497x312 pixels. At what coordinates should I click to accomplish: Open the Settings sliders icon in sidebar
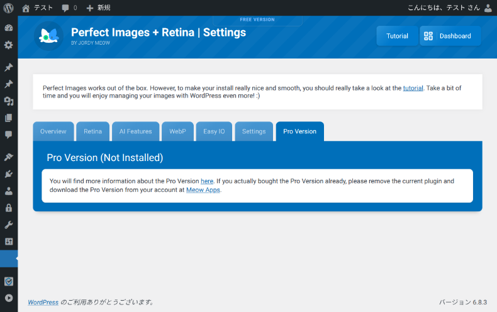(x=9, y=242)
